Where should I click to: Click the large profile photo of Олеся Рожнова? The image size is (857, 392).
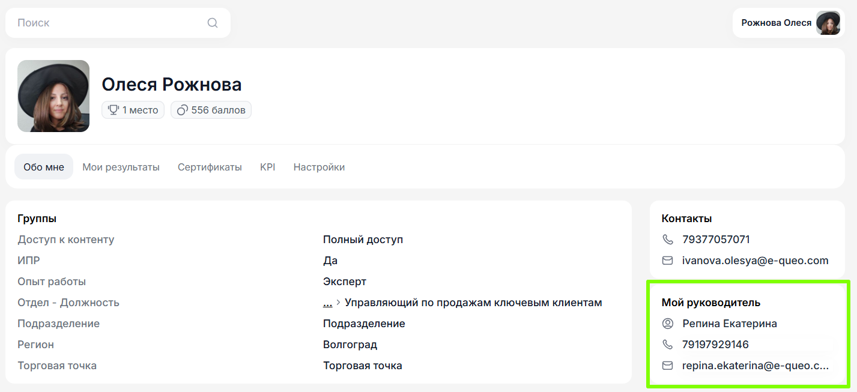53,96
